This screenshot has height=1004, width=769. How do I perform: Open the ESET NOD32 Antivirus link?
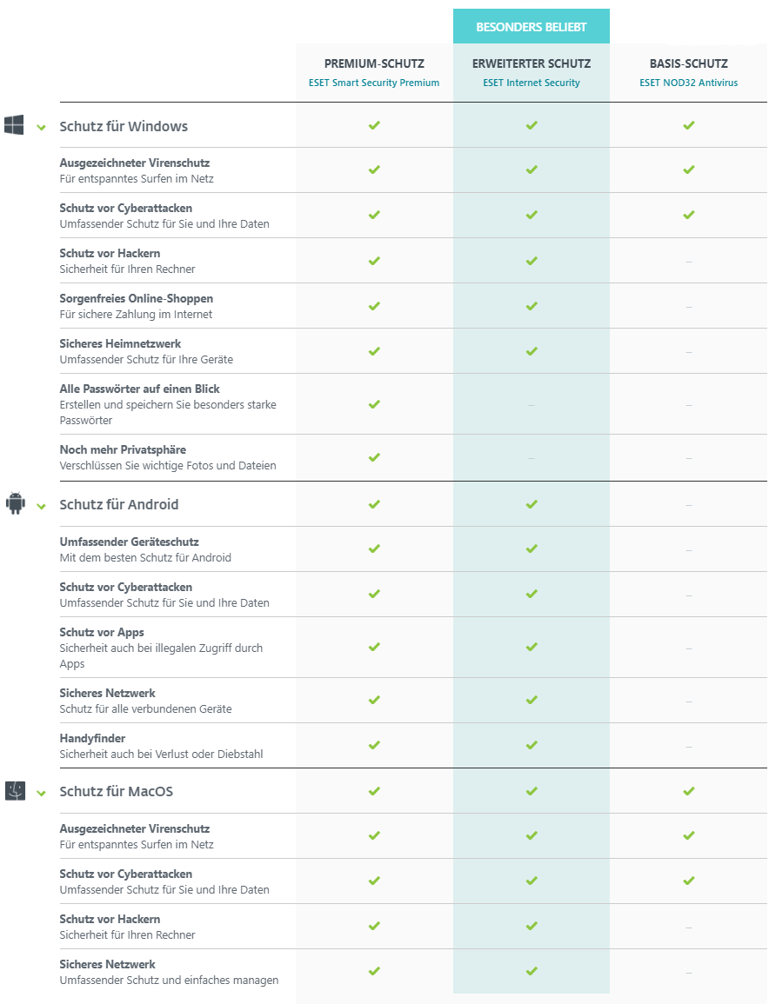(x=689, y=83)
